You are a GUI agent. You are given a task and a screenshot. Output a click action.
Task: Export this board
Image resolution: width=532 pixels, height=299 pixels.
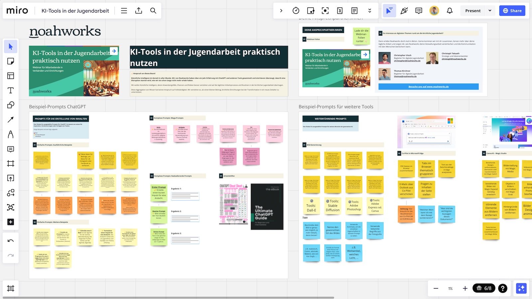(139, 11)
